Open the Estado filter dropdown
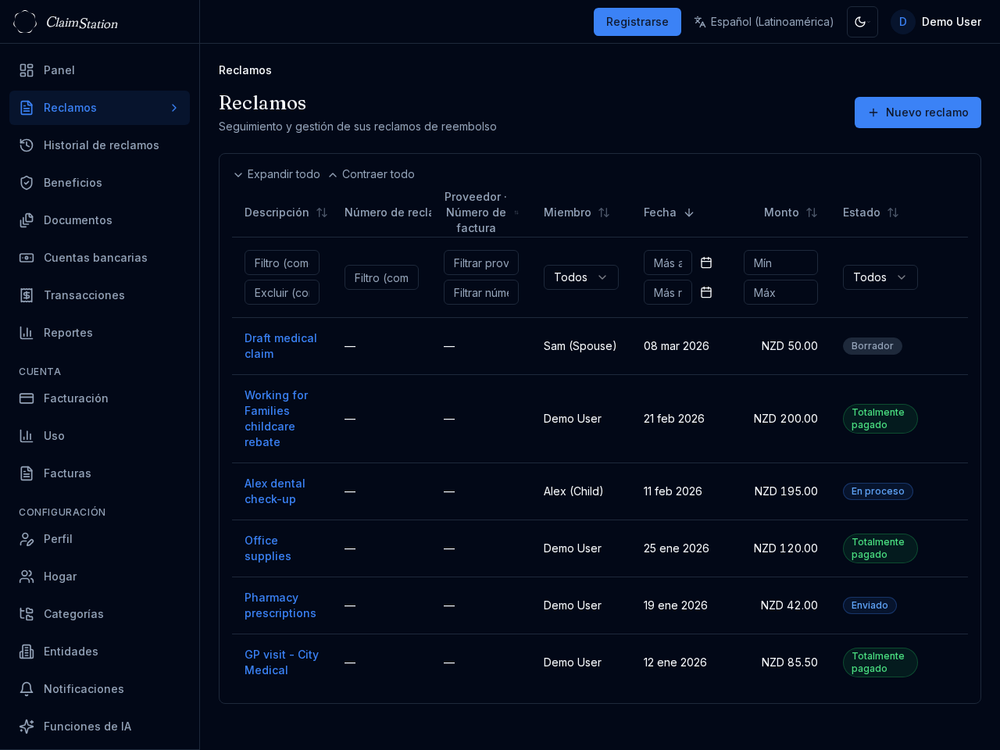 880,277
